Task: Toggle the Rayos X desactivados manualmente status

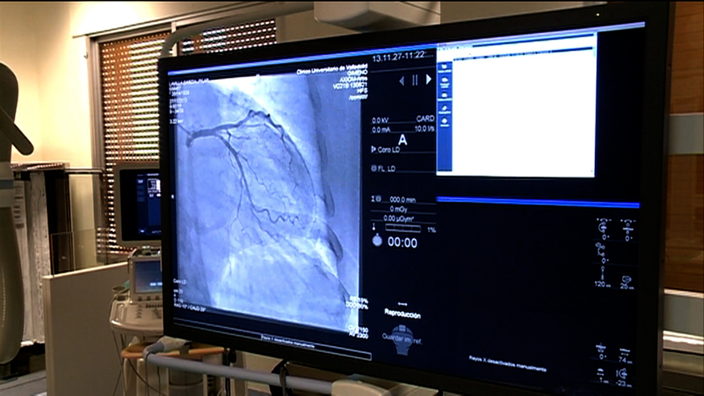Action: tap(507, 361)
